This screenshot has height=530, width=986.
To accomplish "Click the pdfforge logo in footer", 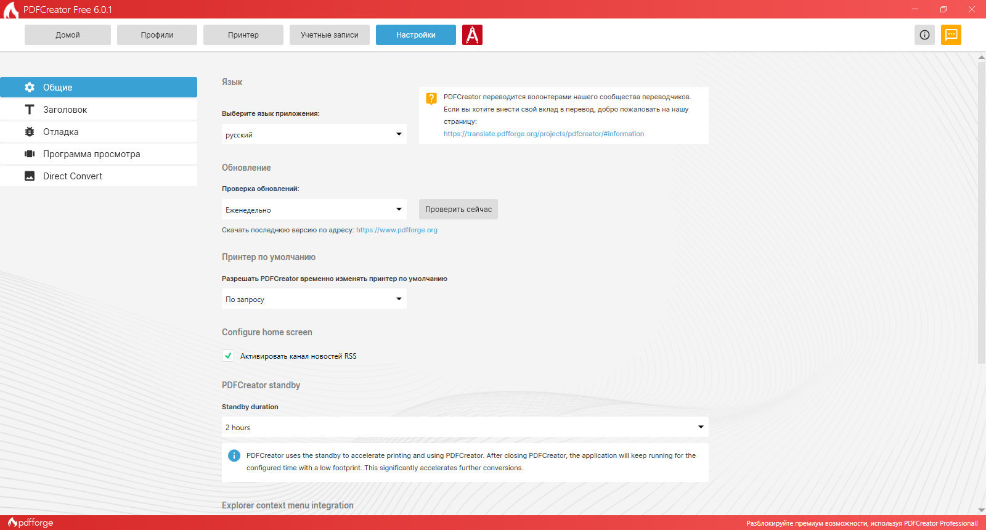I will [31, 523].
